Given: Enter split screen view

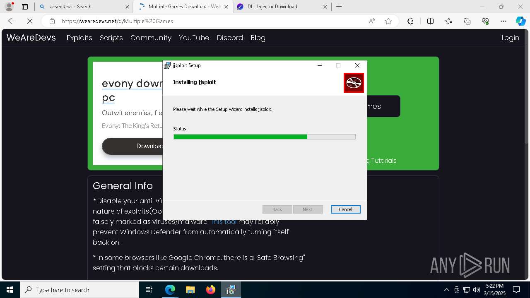Looking at the screenshot, I should (430, 21).
